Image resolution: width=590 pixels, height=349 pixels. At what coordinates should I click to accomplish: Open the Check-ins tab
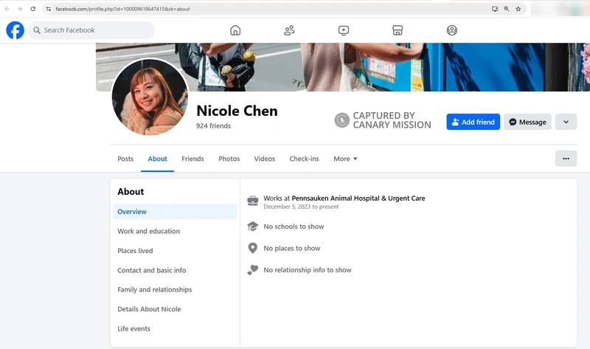304,159
